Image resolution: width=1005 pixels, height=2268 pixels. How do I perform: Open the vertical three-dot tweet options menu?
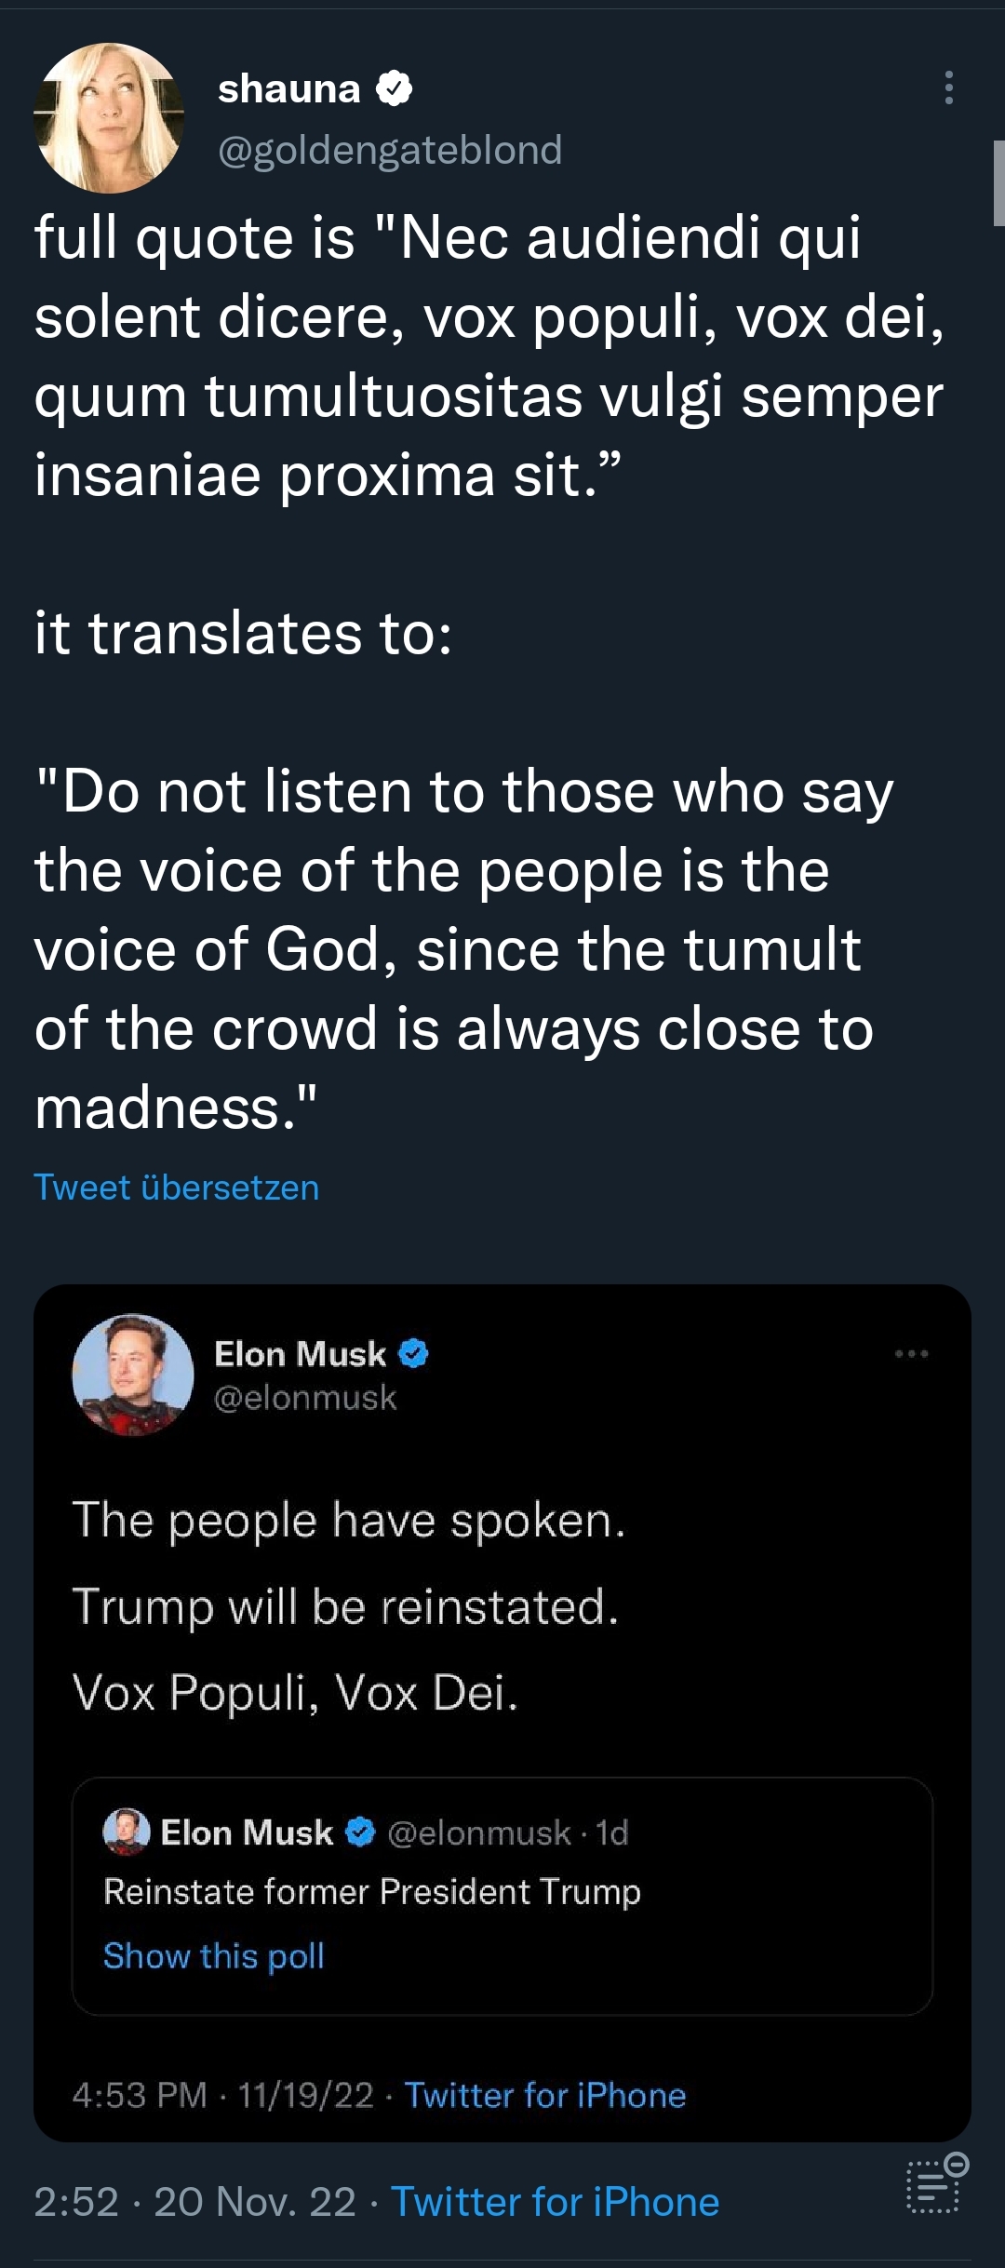[948, 87]
